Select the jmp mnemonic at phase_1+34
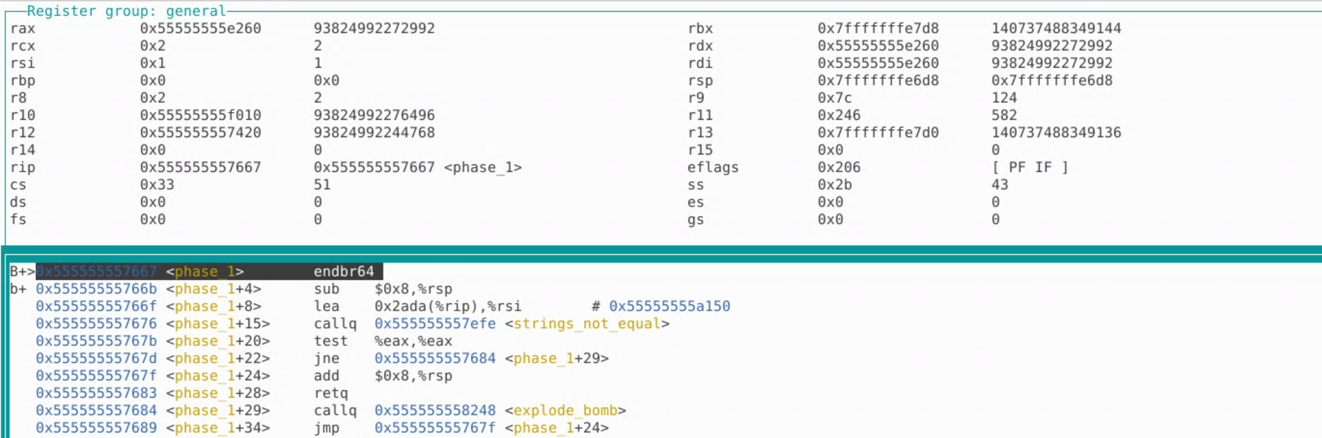Image resolution: width=1322 pixels, height=438 pixels. click(326, 428)
